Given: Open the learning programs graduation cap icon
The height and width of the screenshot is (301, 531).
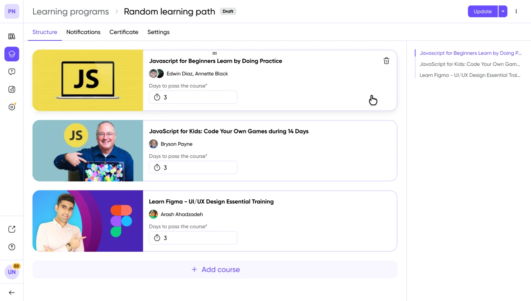Looking at the screenshot, I should pyautogui.click(x=12, y=54).
